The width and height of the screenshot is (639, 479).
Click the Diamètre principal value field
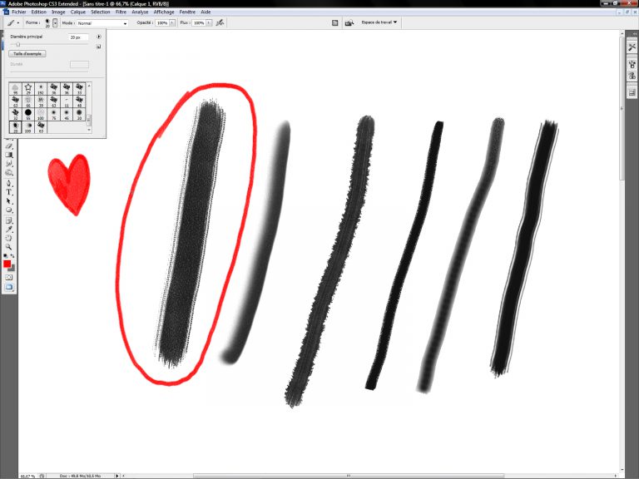point(77,37)
